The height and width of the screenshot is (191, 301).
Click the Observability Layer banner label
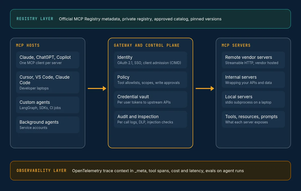(x=41, y=171)
